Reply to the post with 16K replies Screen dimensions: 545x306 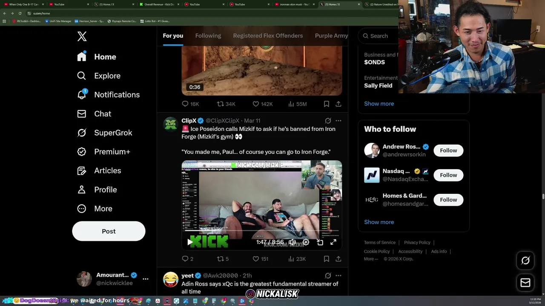click(x=190, y=104)
